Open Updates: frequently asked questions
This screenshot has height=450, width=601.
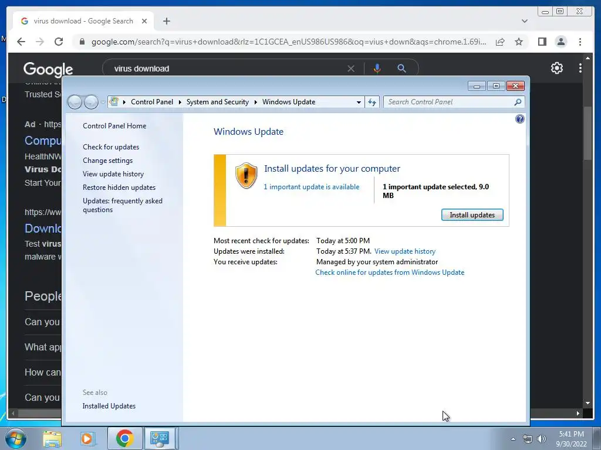(x=123, y=205)
